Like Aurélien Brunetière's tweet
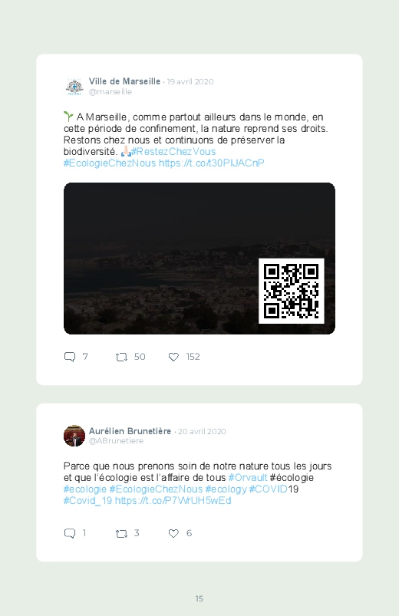This screenshot has width=399, height=616. pos(173,533)
